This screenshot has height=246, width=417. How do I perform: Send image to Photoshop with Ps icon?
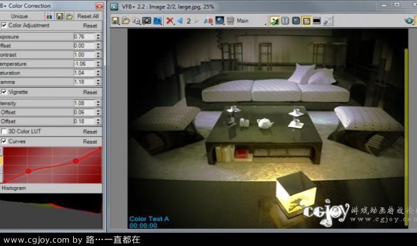point(158,21)
